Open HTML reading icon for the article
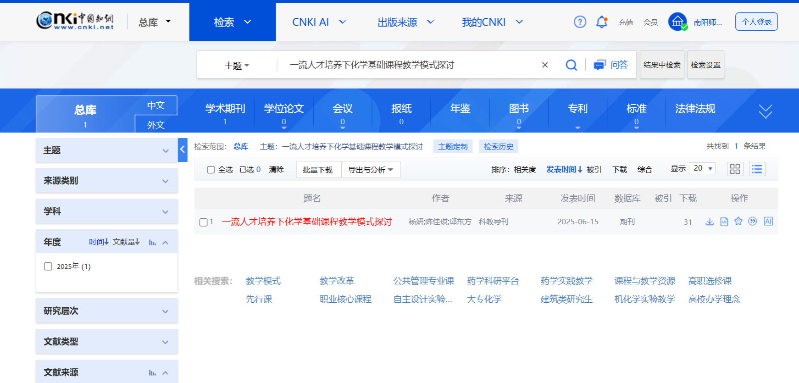 [724, 222]
